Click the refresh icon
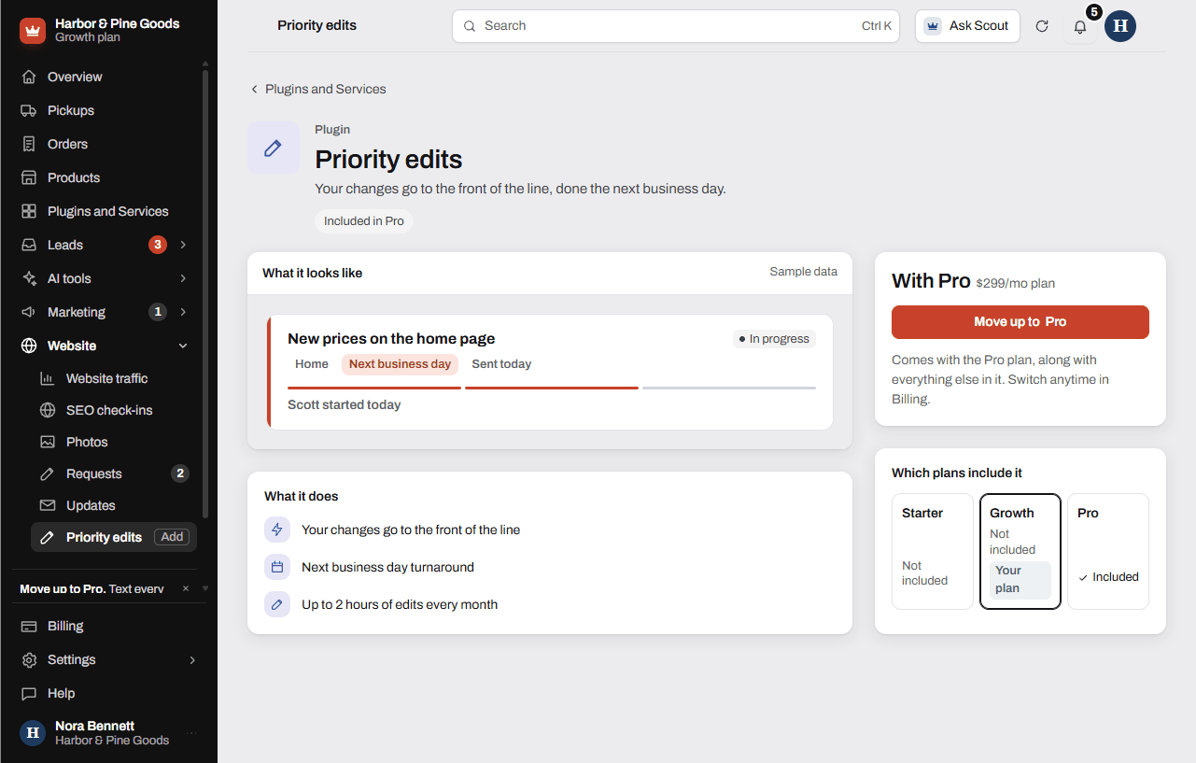The width and height of the screenshot is (1196, 763). click(x=1042, y=26)
